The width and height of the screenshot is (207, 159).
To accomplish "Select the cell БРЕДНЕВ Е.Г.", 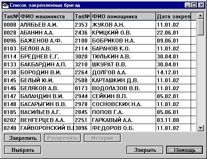I will click(x=47, y=56).
